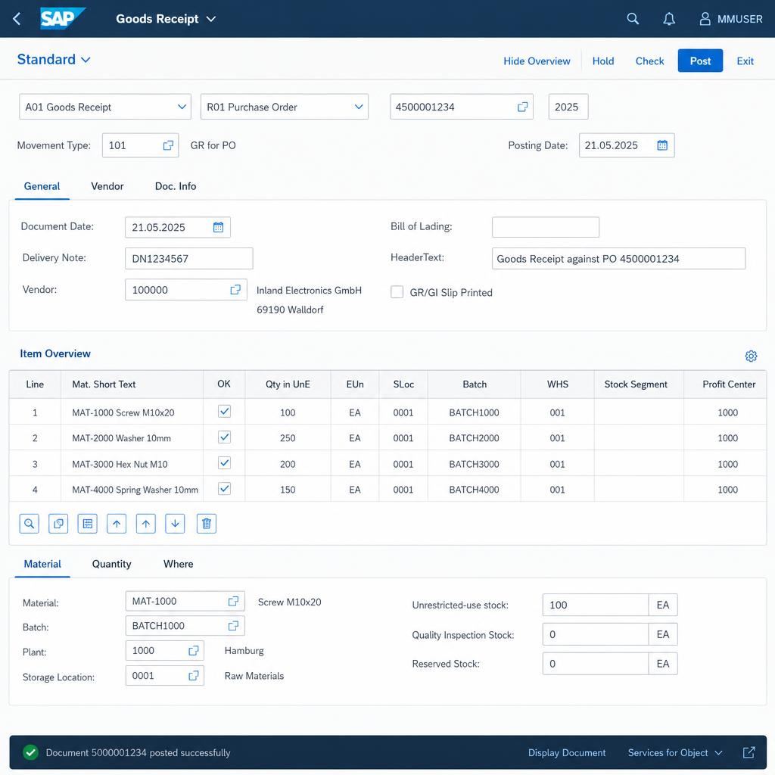Open Posting Date calendar picker
This screenshot has height=775, width=775.
tap(662, 145)
